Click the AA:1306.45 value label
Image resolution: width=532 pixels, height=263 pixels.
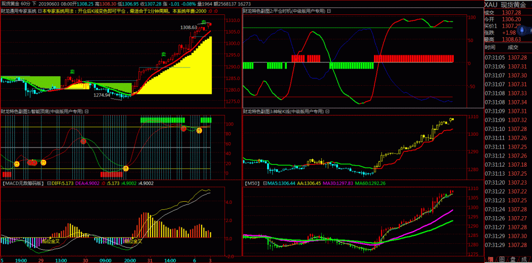(309, 183)
